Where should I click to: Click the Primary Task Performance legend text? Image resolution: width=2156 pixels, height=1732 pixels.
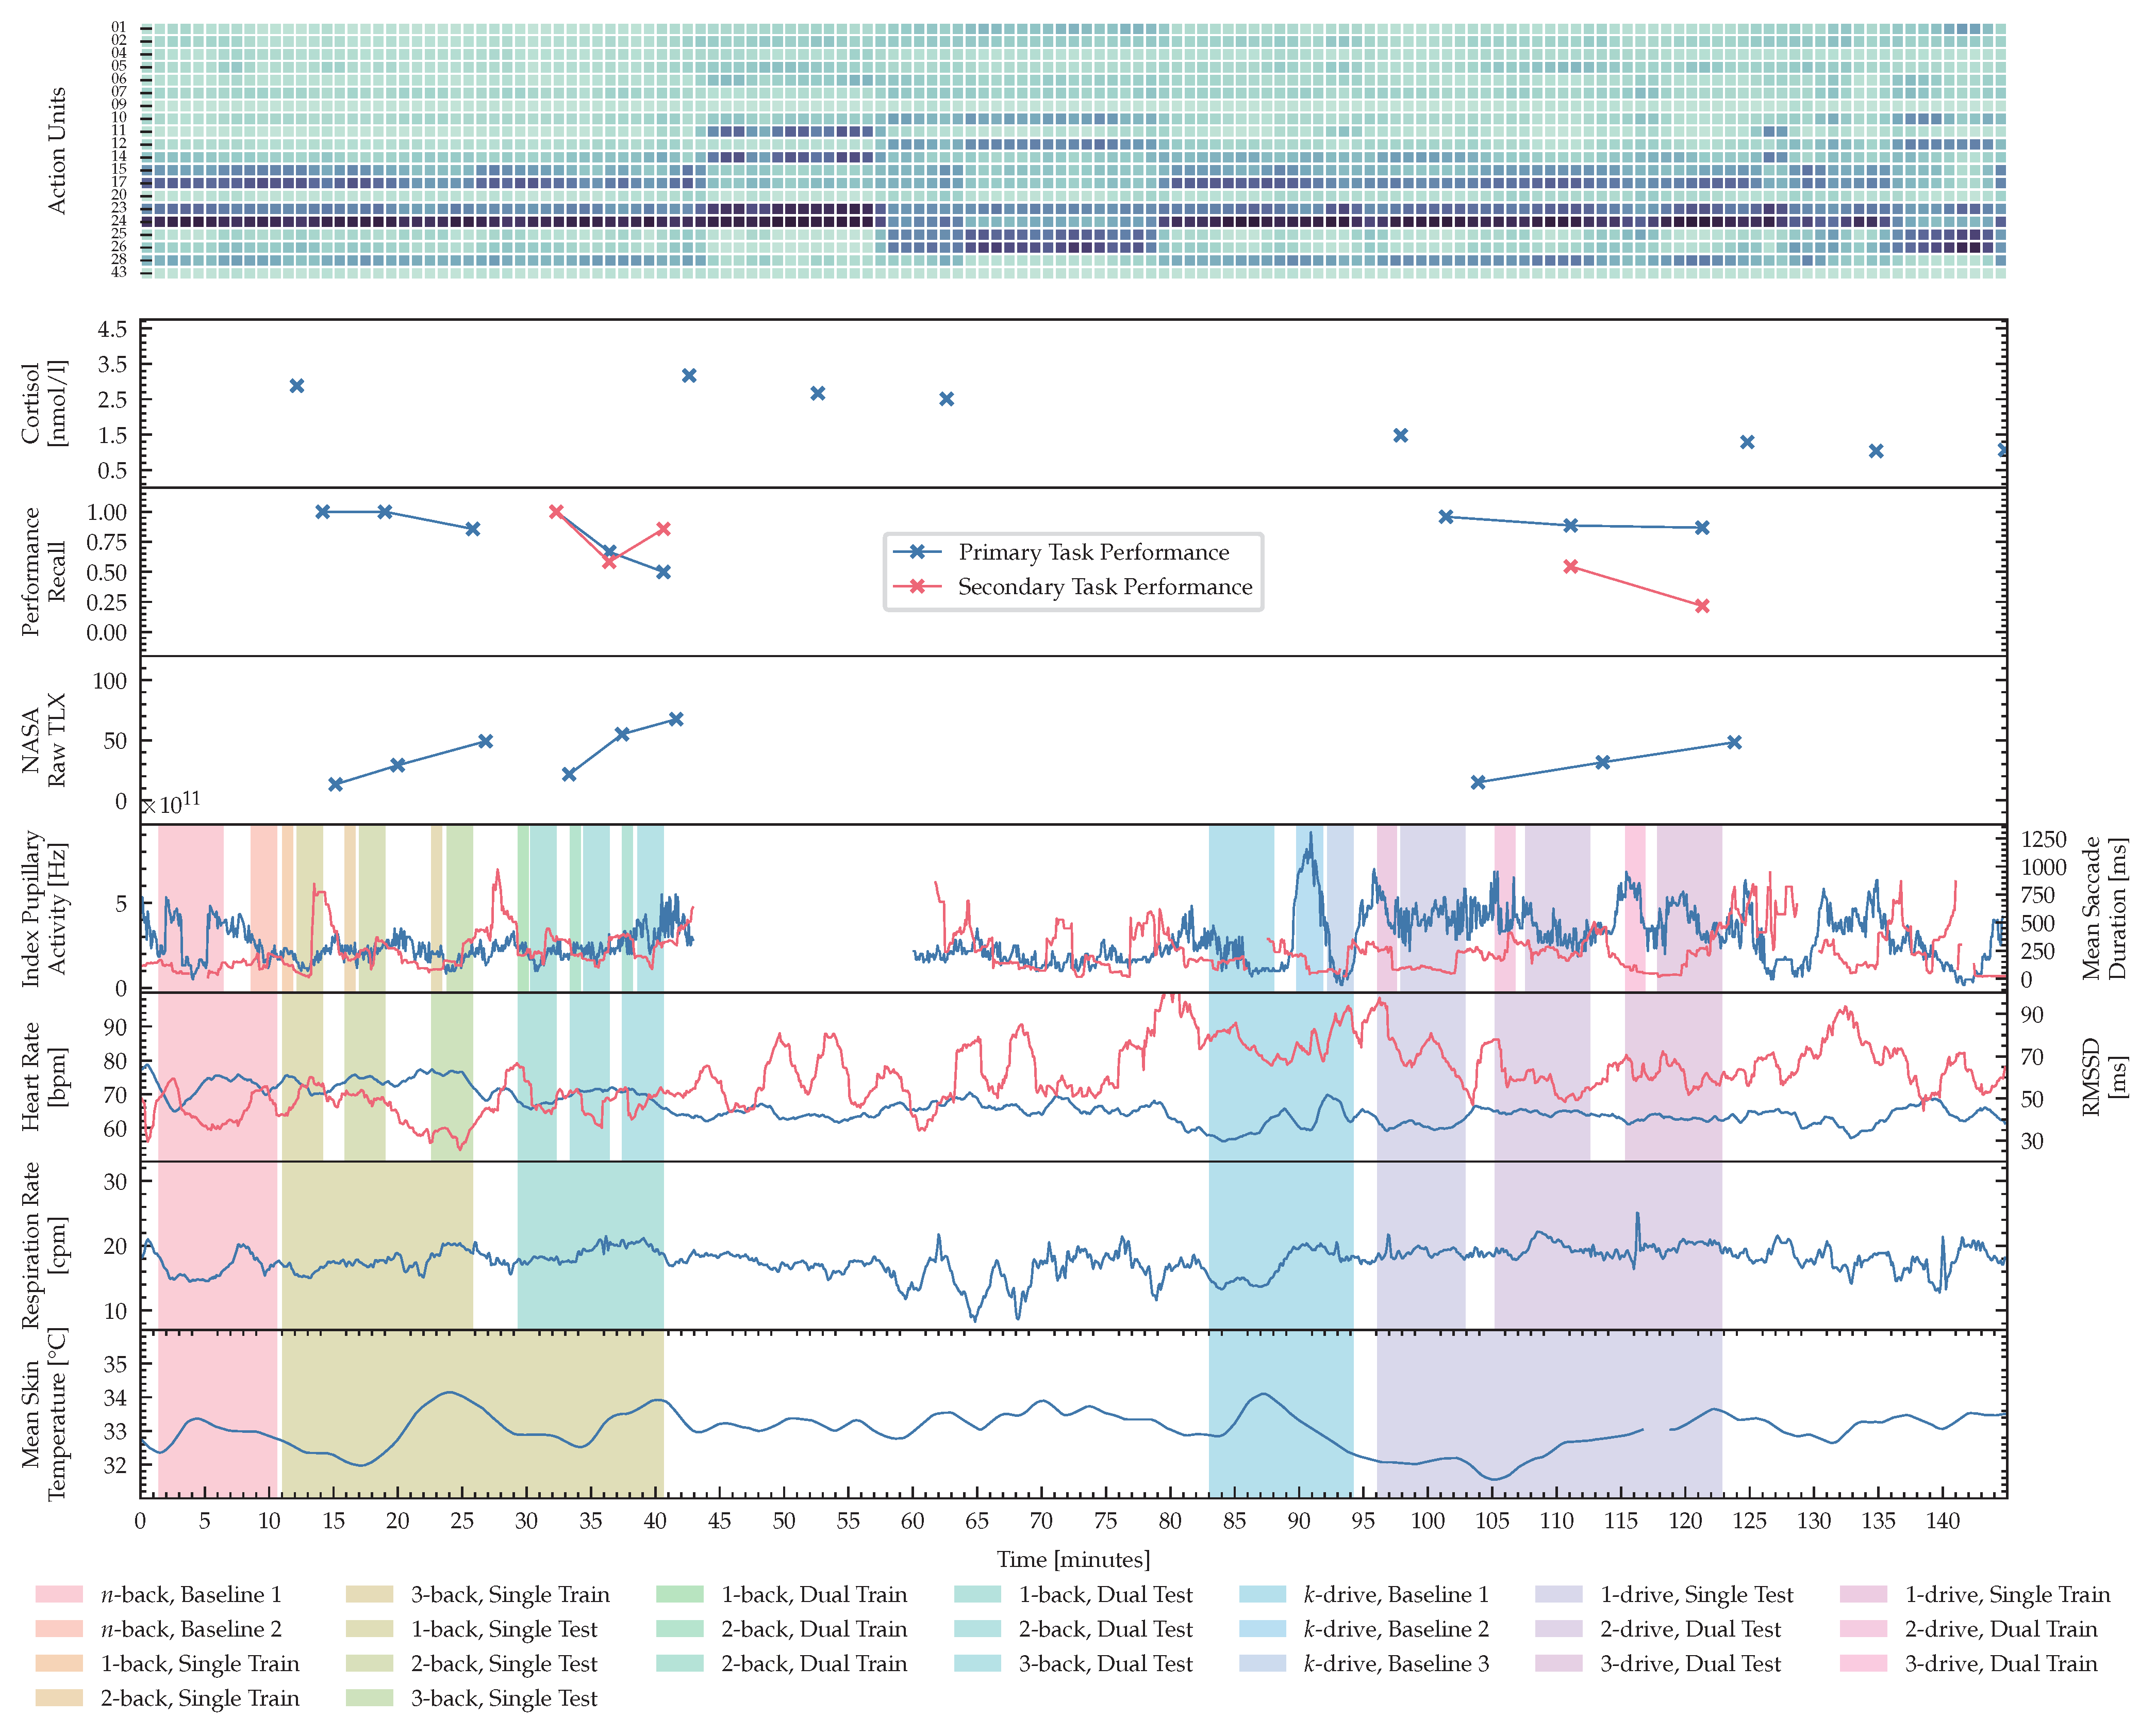(x=1094, y=552)
